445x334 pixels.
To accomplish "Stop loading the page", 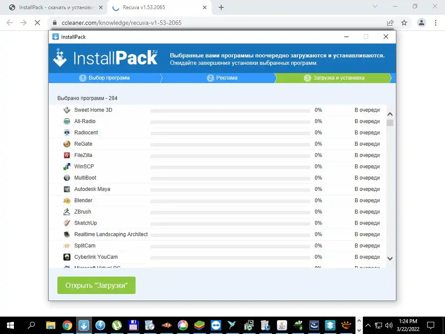I will (37, 23).
